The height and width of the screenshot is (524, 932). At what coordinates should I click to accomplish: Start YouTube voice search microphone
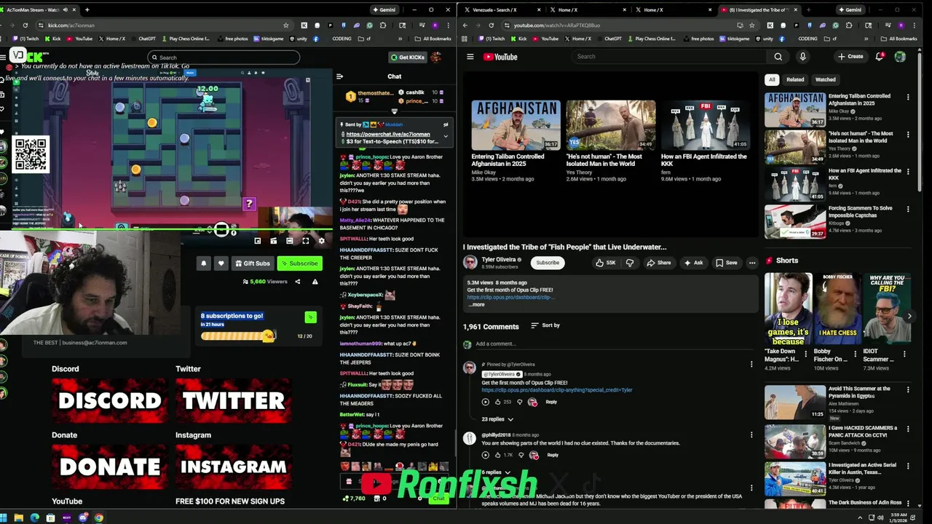[x=802, y=57]
